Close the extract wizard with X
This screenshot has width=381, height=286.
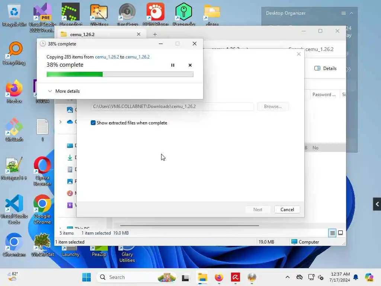[x=299, y=54]
